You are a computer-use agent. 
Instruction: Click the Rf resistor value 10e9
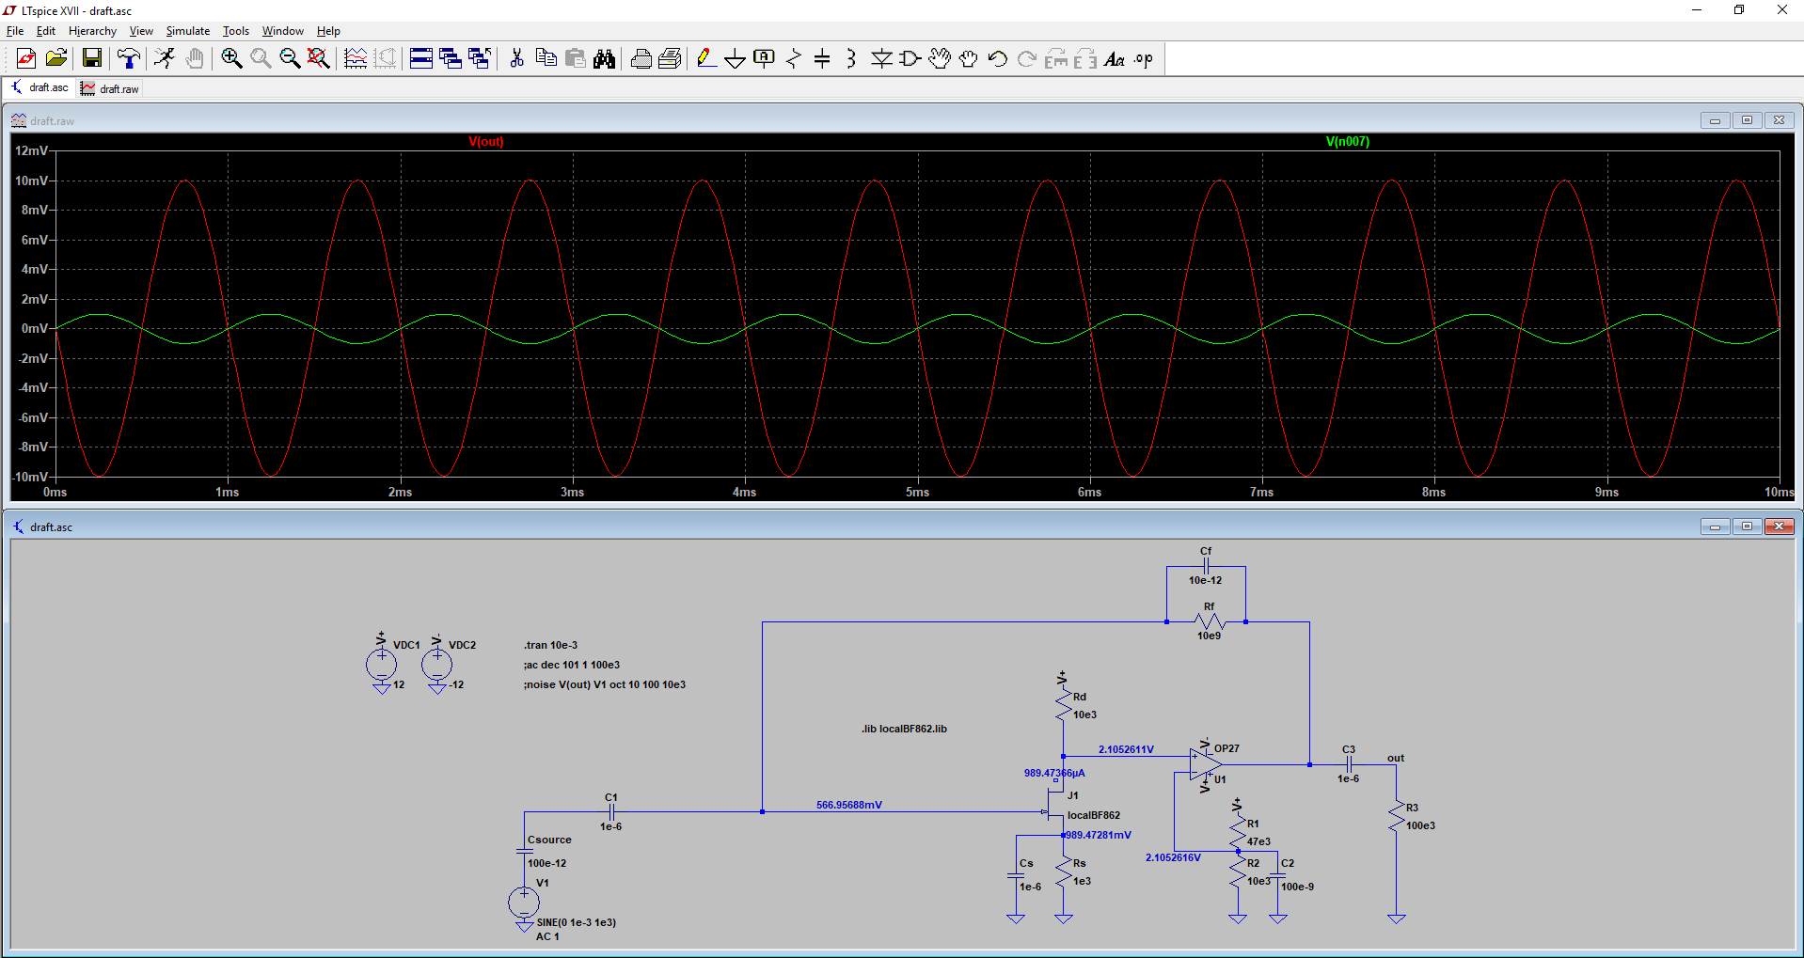(1209, 636)
